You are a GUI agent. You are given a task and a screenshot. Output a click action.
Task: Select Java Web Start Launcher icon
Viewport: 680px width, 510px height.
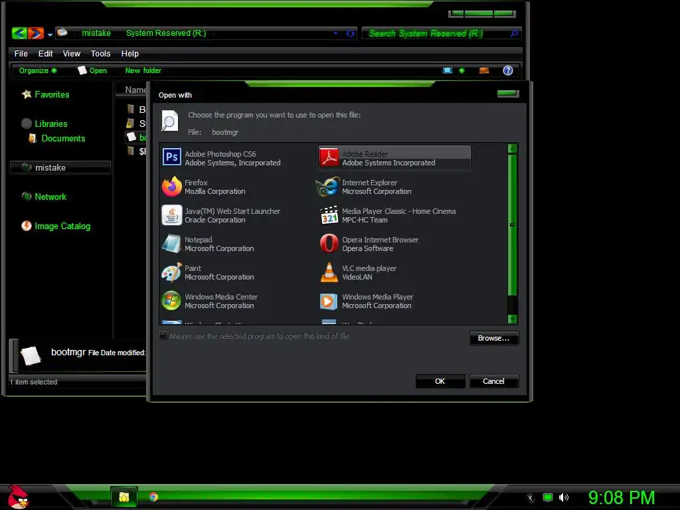172,215
